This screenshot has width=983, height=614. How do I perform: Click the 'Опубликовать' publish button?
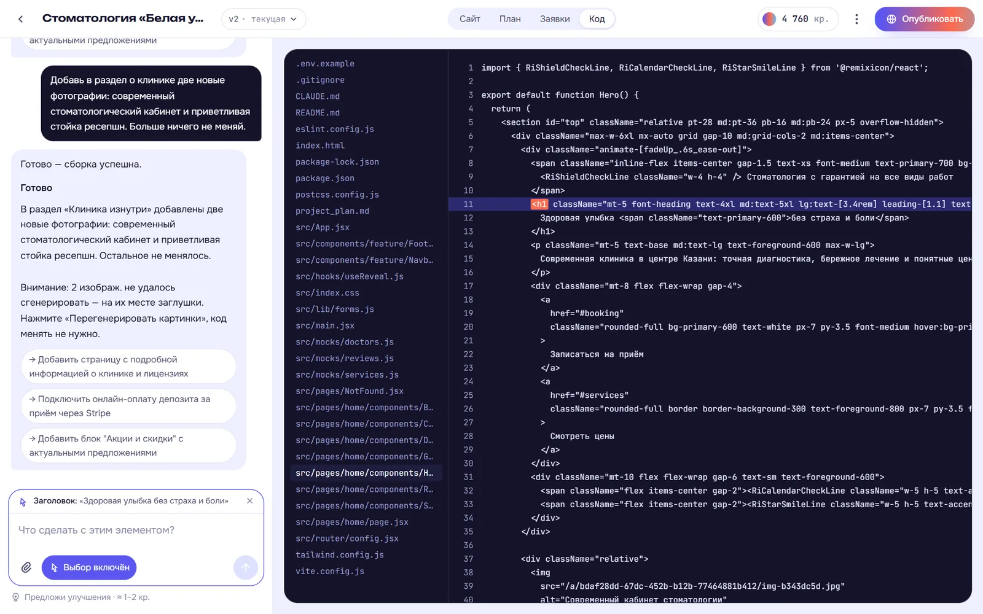(x=925, y=19)
